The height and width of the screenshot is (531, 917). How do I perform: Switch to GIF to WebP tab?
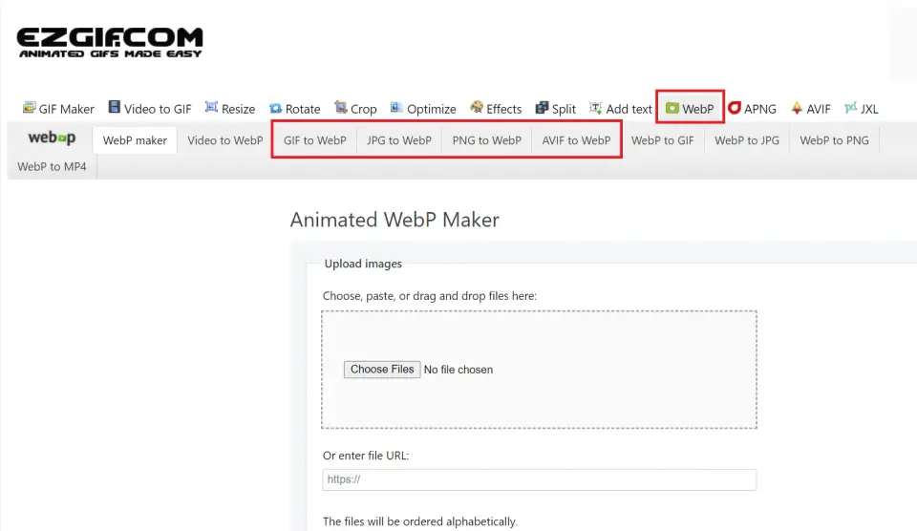tap(315, 140)
